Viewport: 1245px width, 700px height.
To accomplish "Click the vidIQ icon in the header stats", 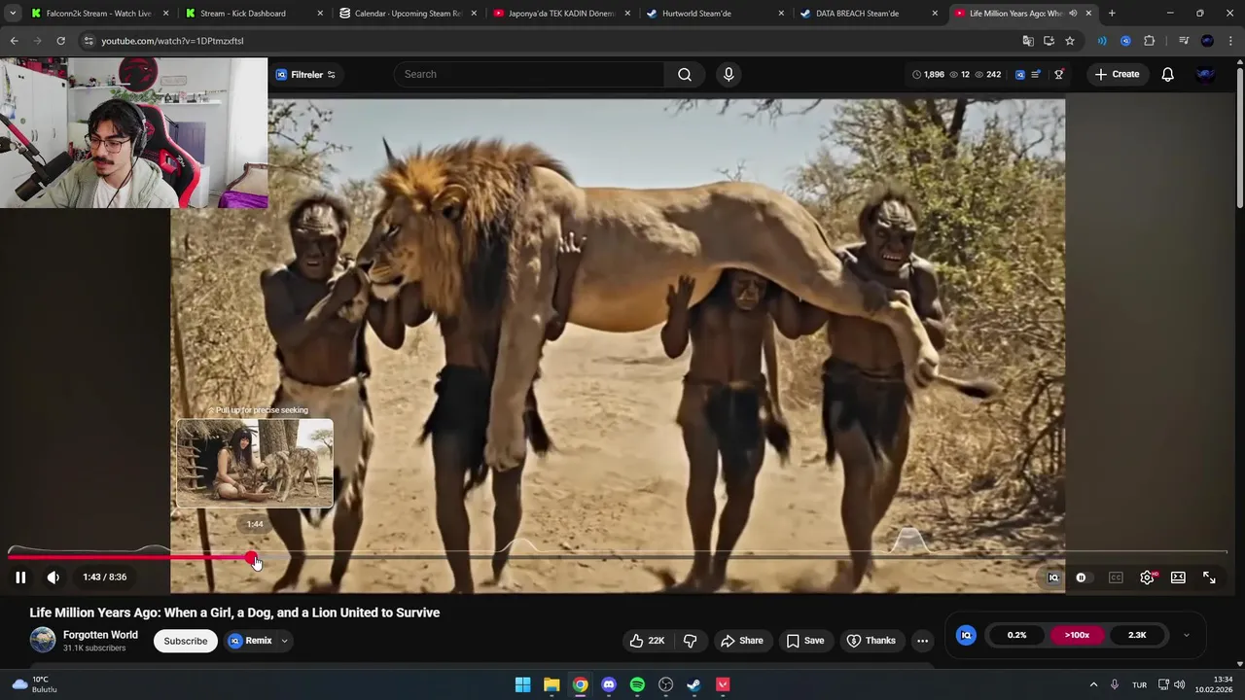I will tap(1019, 74).
